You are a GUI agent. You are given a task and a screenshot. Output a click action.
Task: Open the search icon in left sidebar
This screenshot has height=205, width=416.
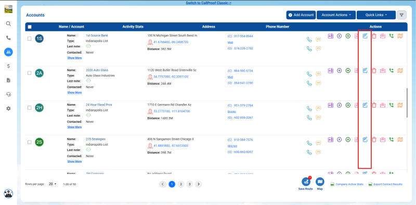tap(8, 24)
